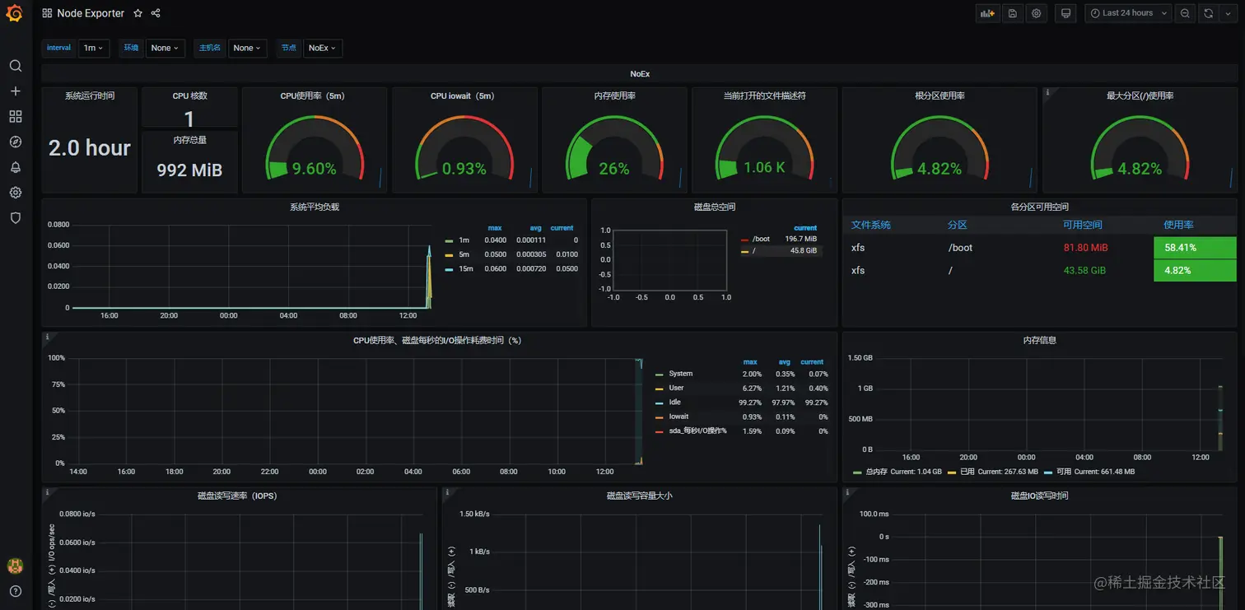
Task: Open the 环境 None dropdown
Action: [x=166, y=48]
